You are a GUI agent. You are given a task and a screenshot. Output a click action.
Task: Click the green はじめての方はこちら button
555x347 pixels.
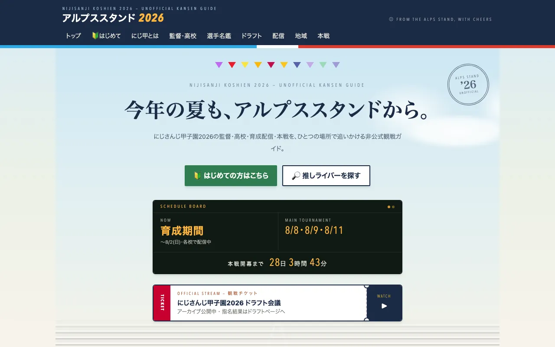point(231,176)
